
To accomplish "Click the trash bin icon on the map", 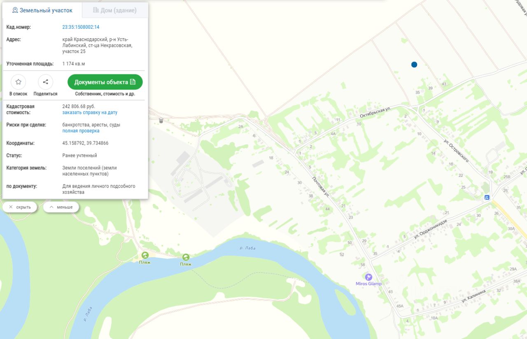I will [161, 120].
